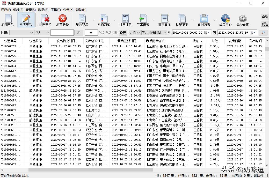Image resolution: width=269 pixels, height=178 pixels.
Task: Open the 订单详情 (Order Details) panel
Action: (x=125, y=20)
